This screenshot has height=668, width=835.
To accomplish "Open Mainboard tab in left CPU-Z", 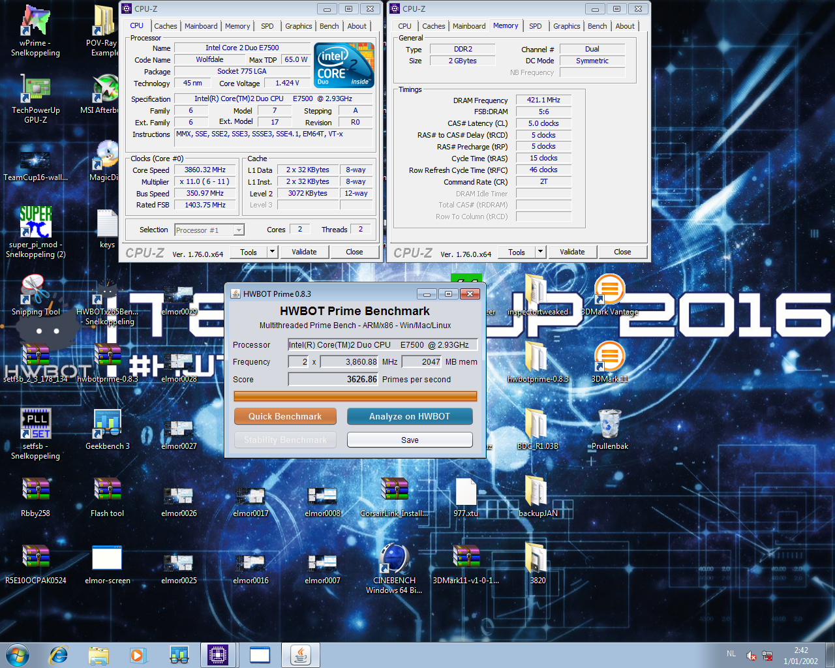I will click(x=201, y=26).
